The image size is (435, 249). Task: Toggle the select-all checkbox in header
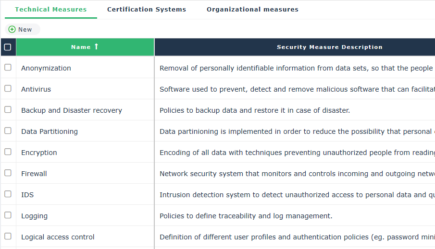(8, 47)
